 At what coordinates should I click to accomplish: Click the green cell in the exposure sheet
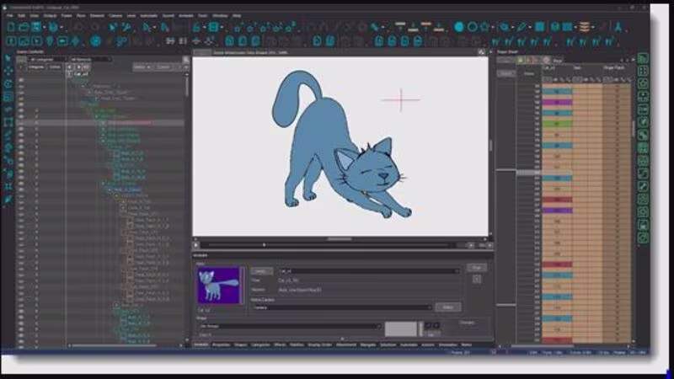tap(557, 124)
